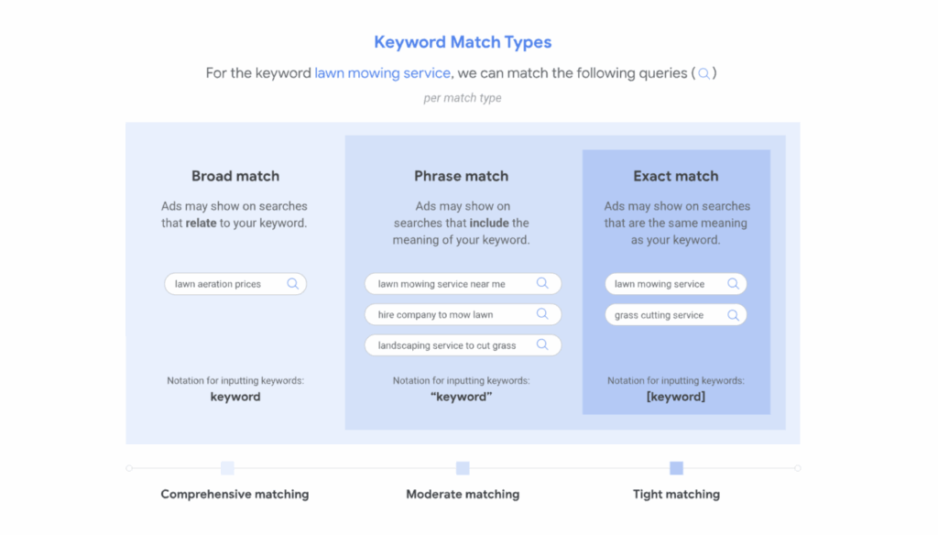Click the Tight matching slider marker
This screenshot has height=535, width=938.
[676, 468]
